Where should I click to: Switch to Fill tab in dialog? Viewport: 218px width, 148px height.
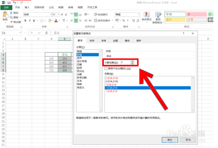pyautogui.click(x=127, y=41)
